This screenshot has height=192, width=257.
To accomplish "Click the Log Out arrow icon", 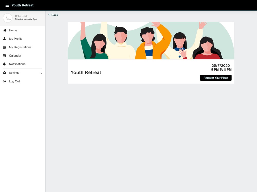I will pyautogui.click(x=5, y=81).
